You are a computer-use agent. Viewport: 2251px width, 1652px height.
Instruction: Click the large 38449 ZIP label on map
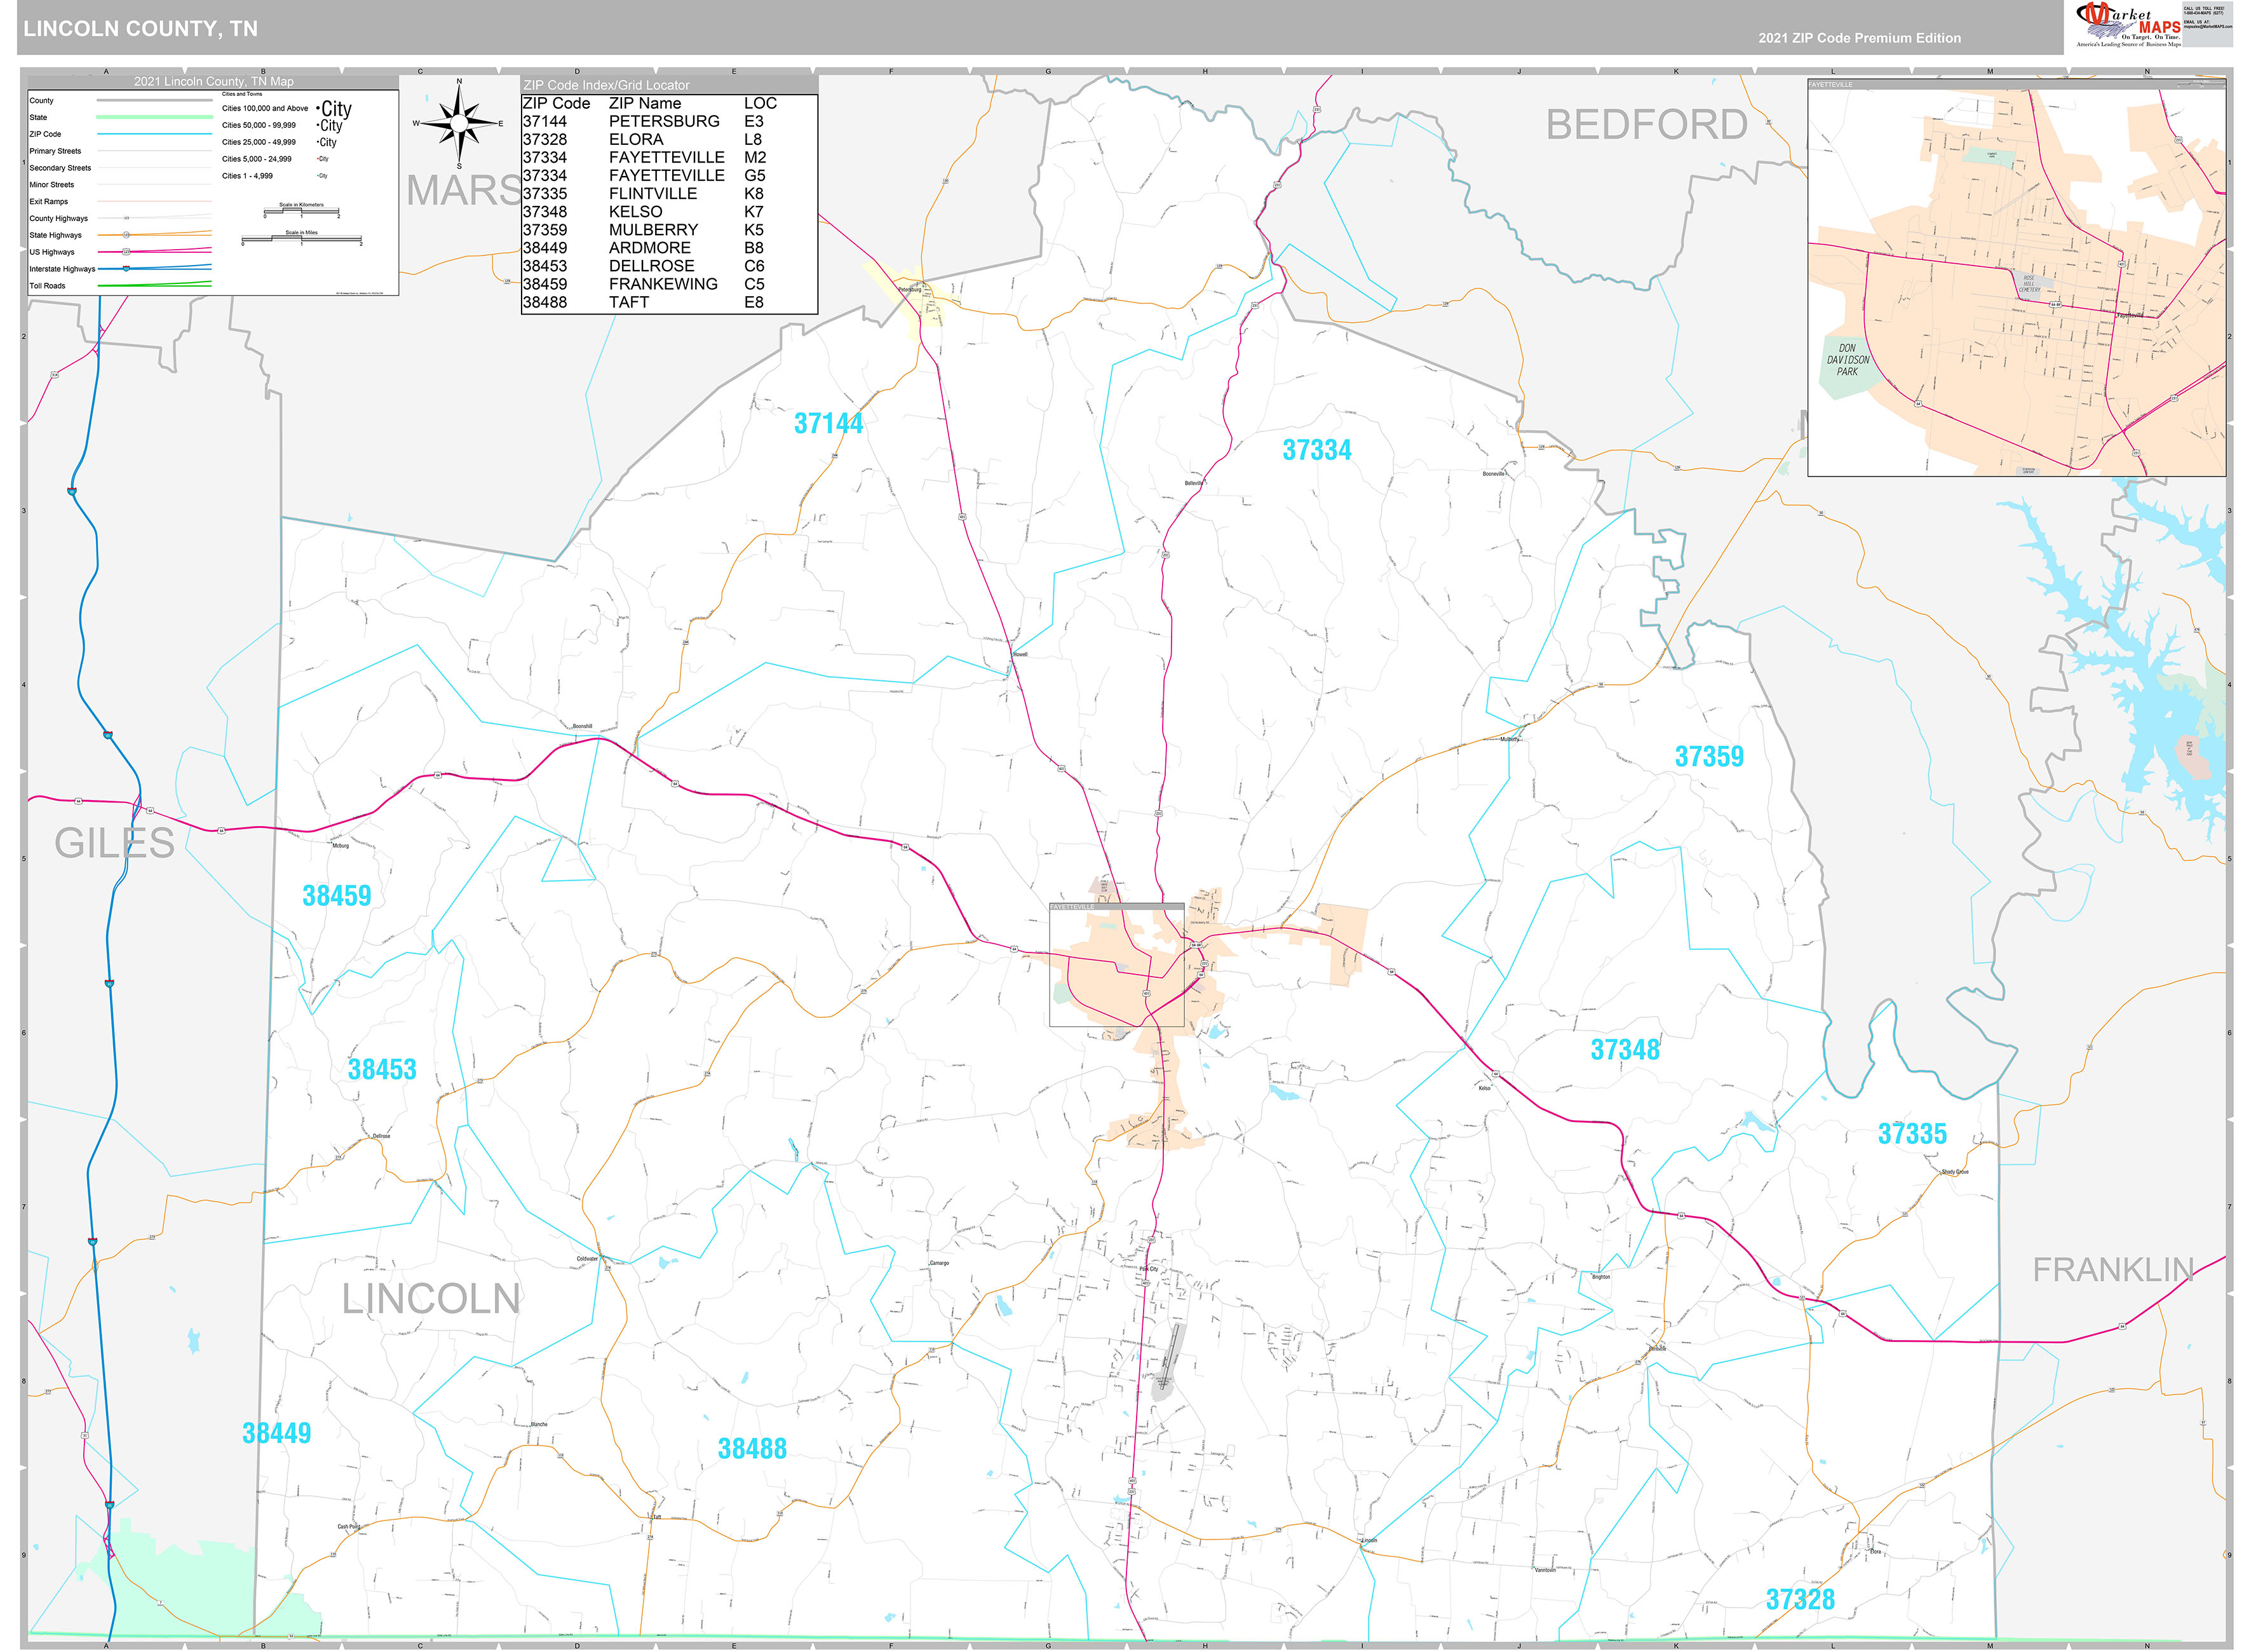pyautogui.click(x=276, y=1432)
